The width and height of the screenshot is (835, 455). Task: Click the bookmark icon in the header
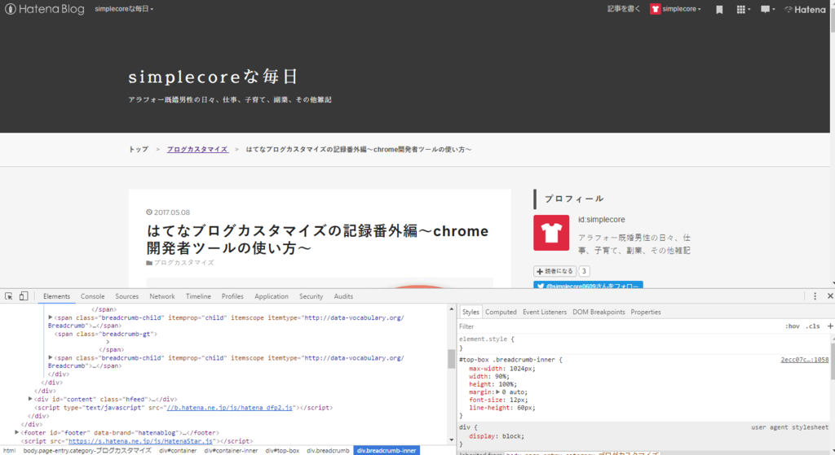719,10
